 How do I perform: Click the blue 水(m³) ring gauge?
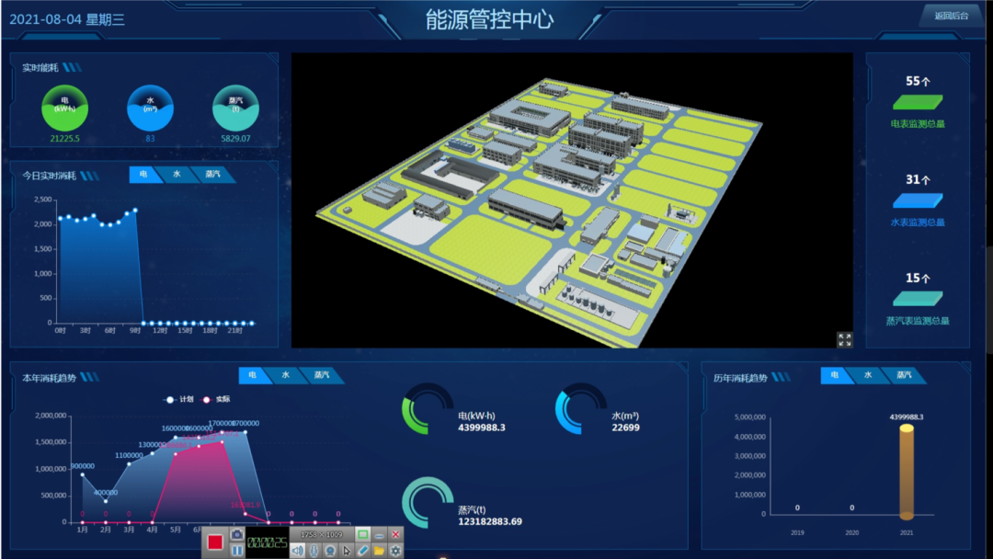[x=581, y=409]
